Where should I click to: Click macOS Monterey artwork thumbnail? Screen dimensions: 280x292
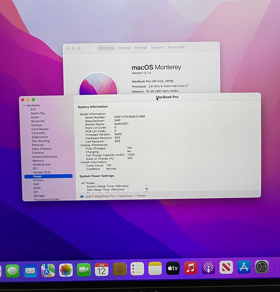point(98,84)
